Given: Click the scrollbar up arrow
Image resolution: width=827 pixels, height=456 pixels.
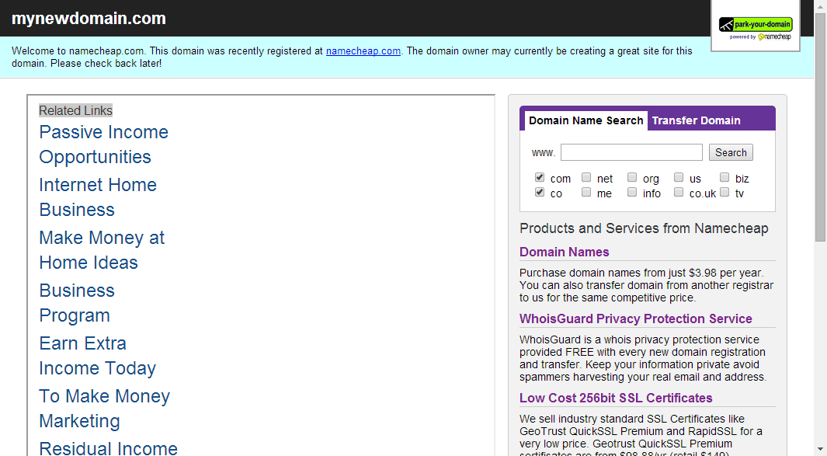Looking at the screenshot, I should click(820, 6).
